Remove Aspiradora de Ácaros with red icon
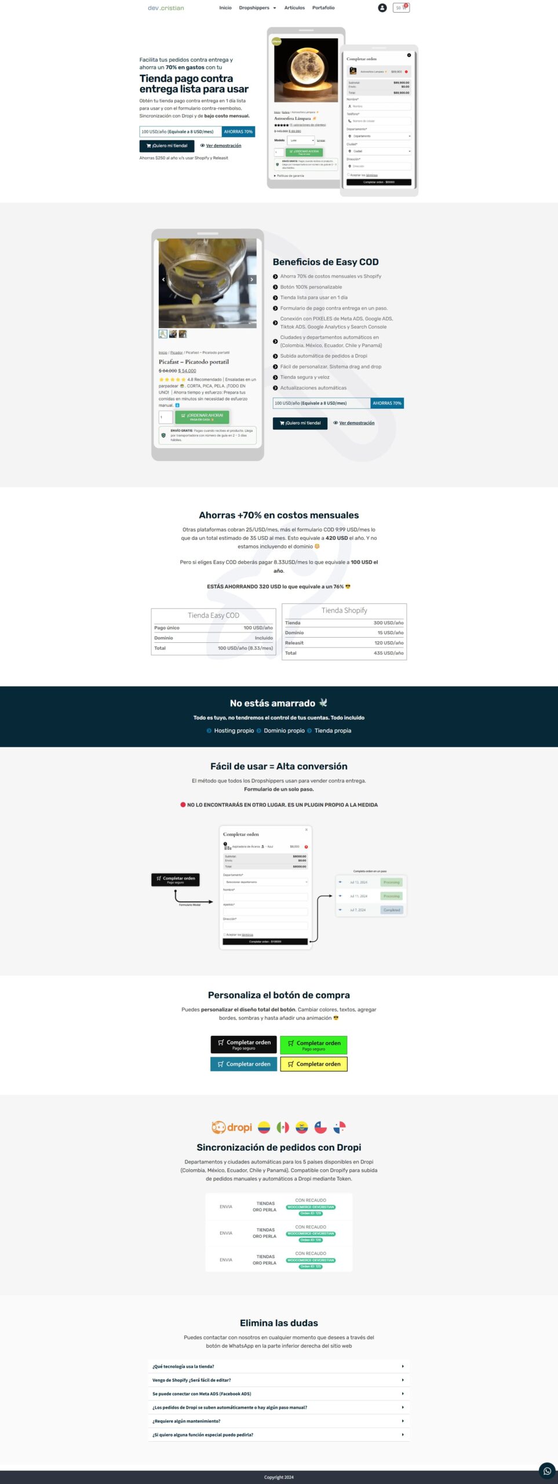The width and height of the screenshot is (558, 1484). [x=306, y=847]
